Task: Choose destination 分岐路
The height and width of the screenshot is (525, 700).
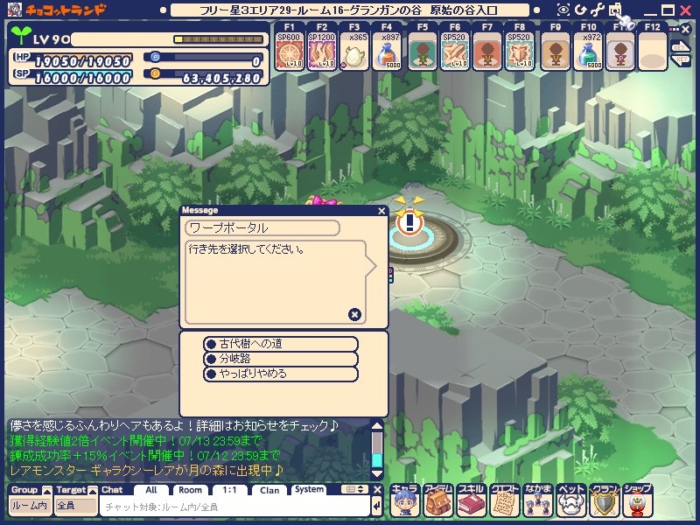Action: [281, 359]
